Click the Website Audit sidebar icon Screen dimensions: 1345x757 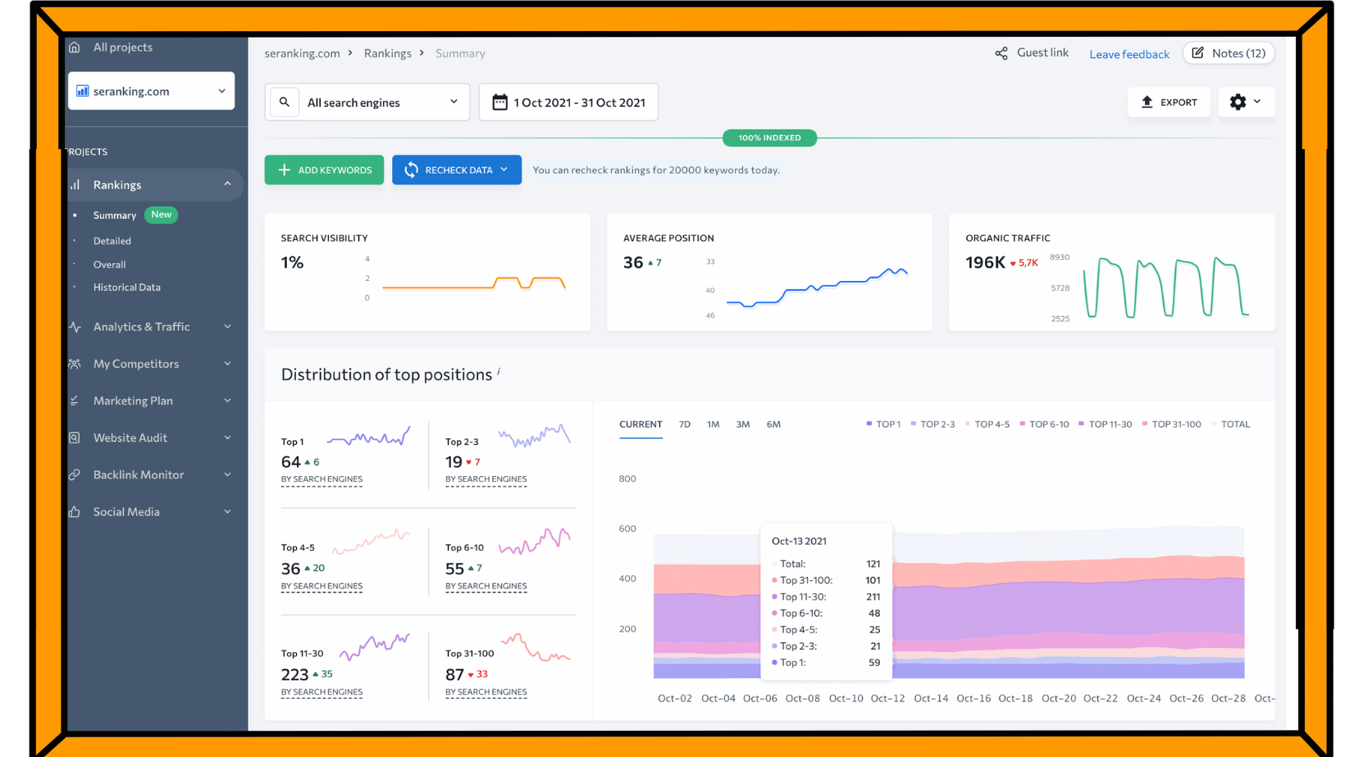point(75,437)
